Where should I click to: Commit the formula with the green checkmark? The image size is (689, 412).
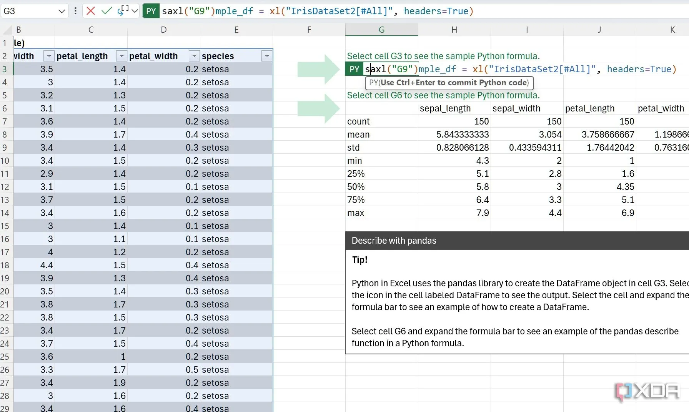(107, 11)
